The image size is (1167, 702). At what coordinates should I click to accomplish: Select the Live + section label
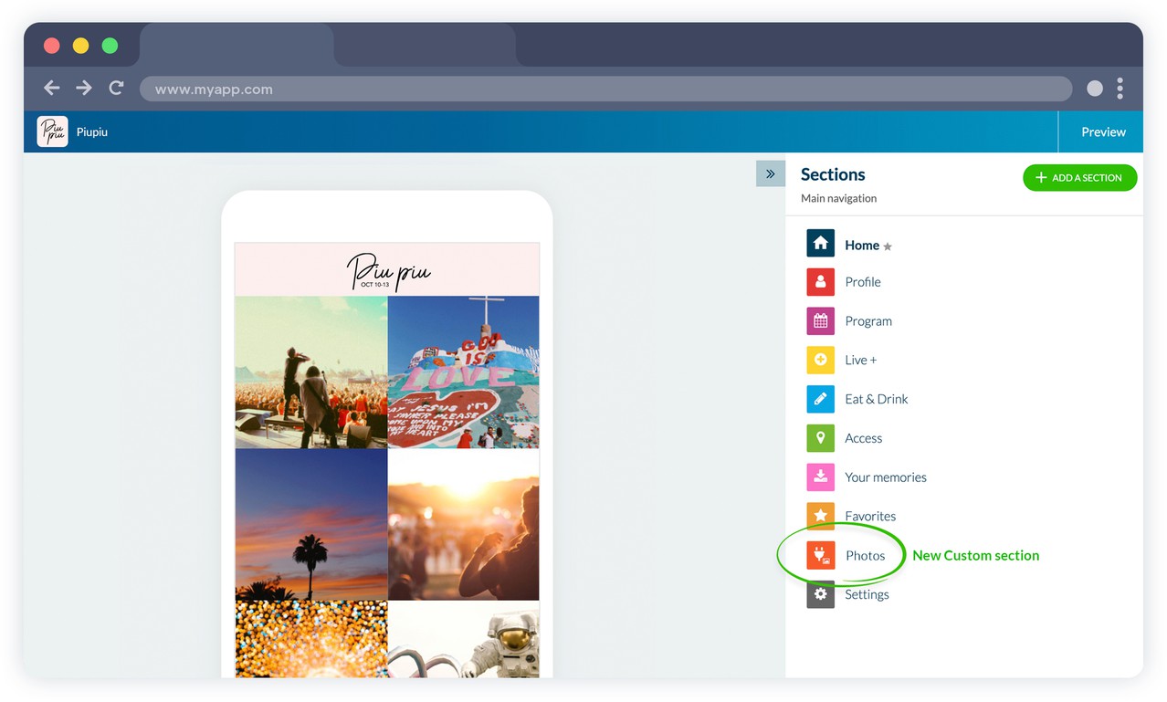click(x=861, y=360)
